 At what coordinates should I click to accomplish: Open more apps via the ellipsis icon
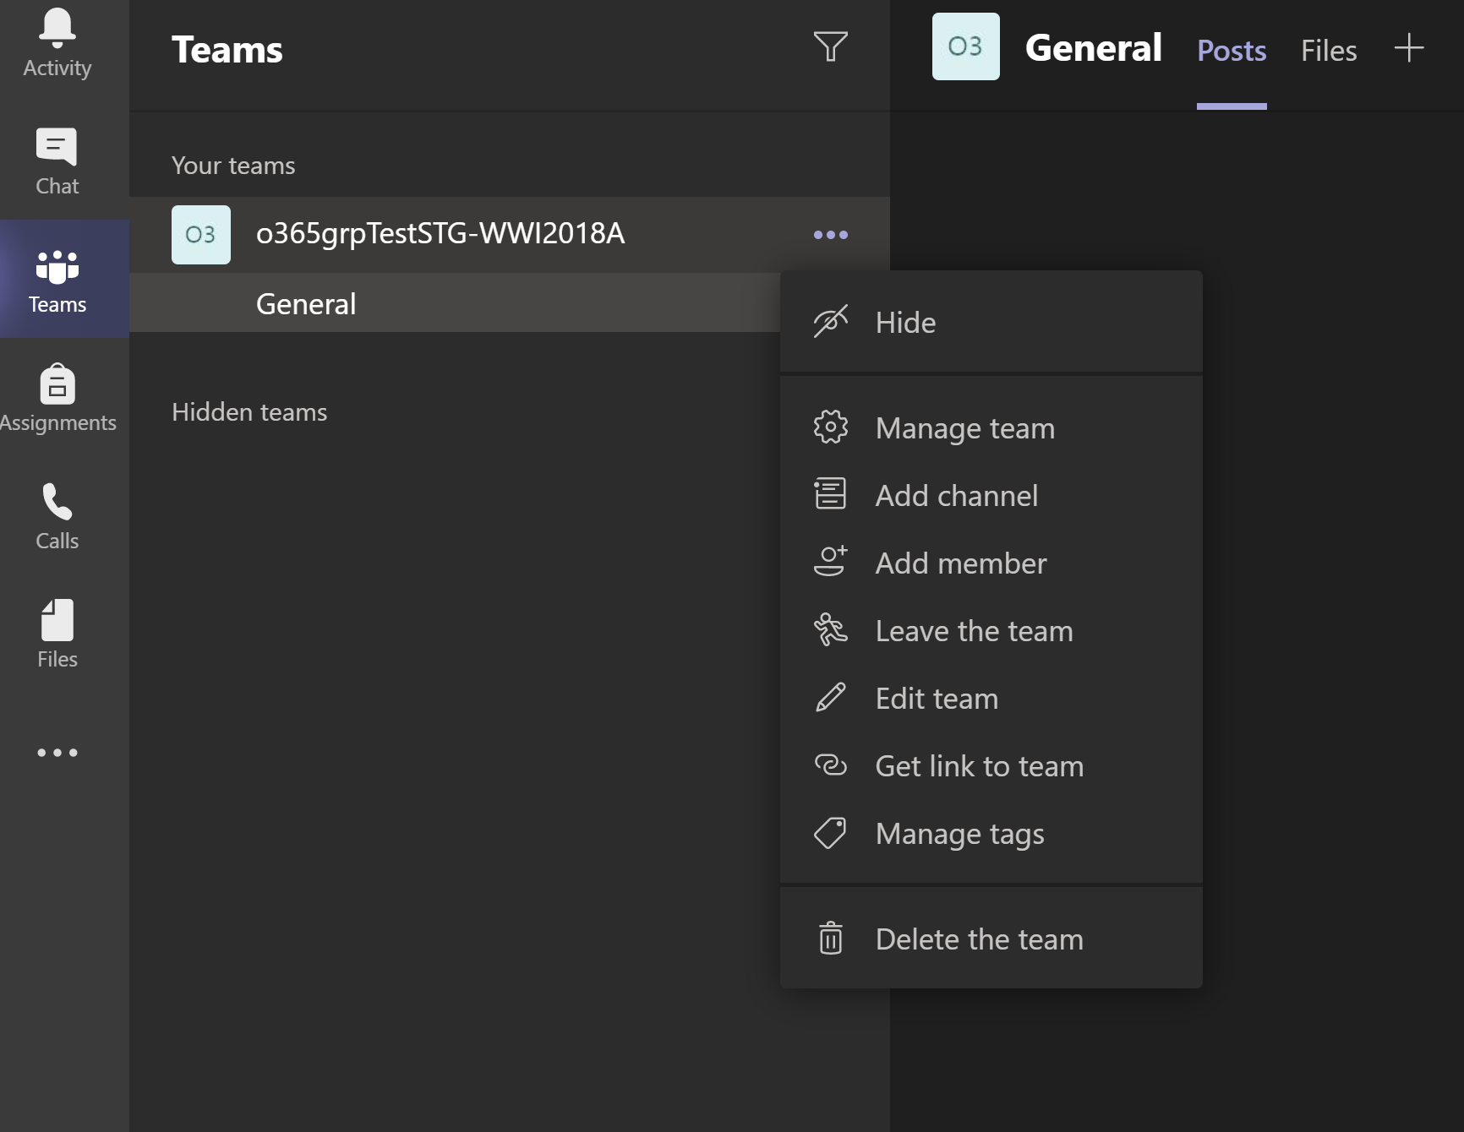click(x=56, y=752)
